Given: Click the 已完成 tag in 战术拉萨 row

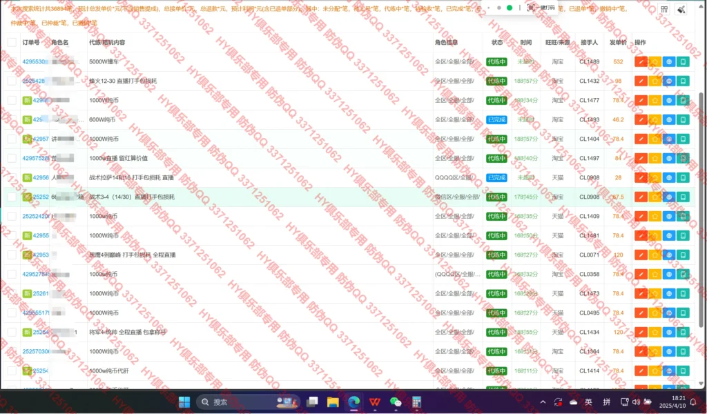Looking at the screenshot, I should (x=496, y=178).
